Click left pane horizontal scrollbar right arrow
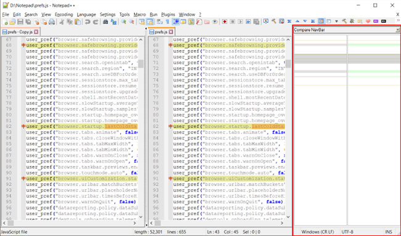The width and height of the screenshot is (401, 236). point(134,223)
